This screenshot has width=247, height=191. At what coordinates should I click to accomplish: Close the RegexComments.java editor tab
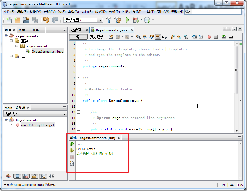pos(132,30)
